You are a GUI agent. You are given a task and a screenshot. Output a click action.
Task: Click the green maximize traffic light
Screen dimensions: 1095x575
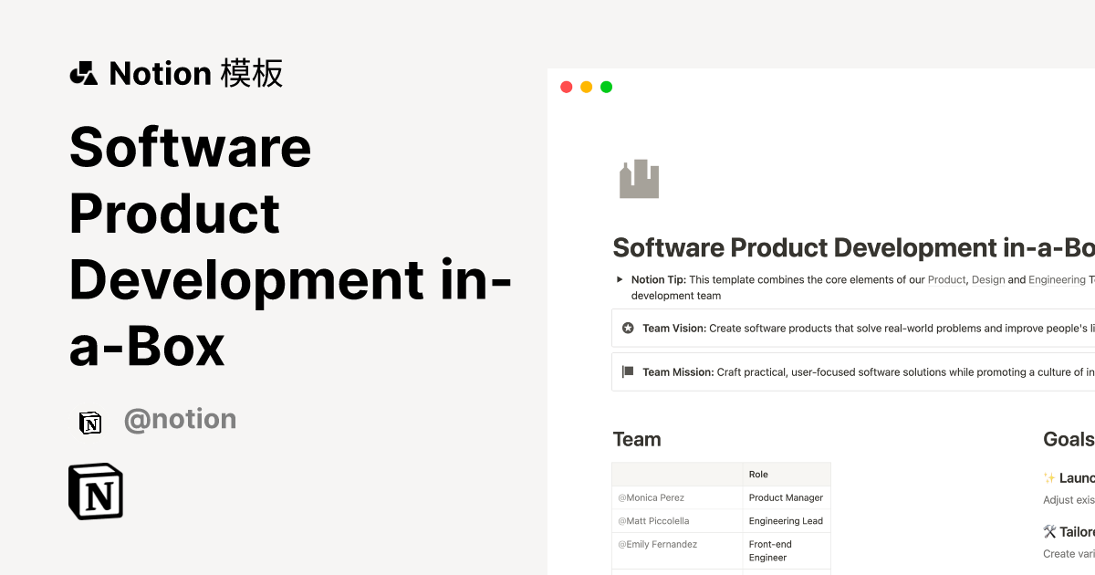coord(606,86)
